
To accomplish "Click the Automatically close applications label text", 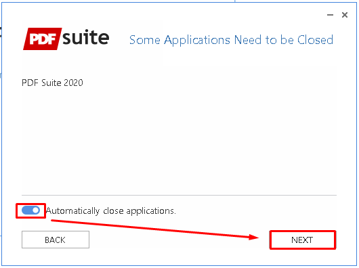I will [111, 210].
